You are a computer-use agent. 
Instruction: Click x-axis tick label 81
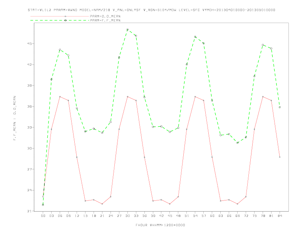(271, 216)
